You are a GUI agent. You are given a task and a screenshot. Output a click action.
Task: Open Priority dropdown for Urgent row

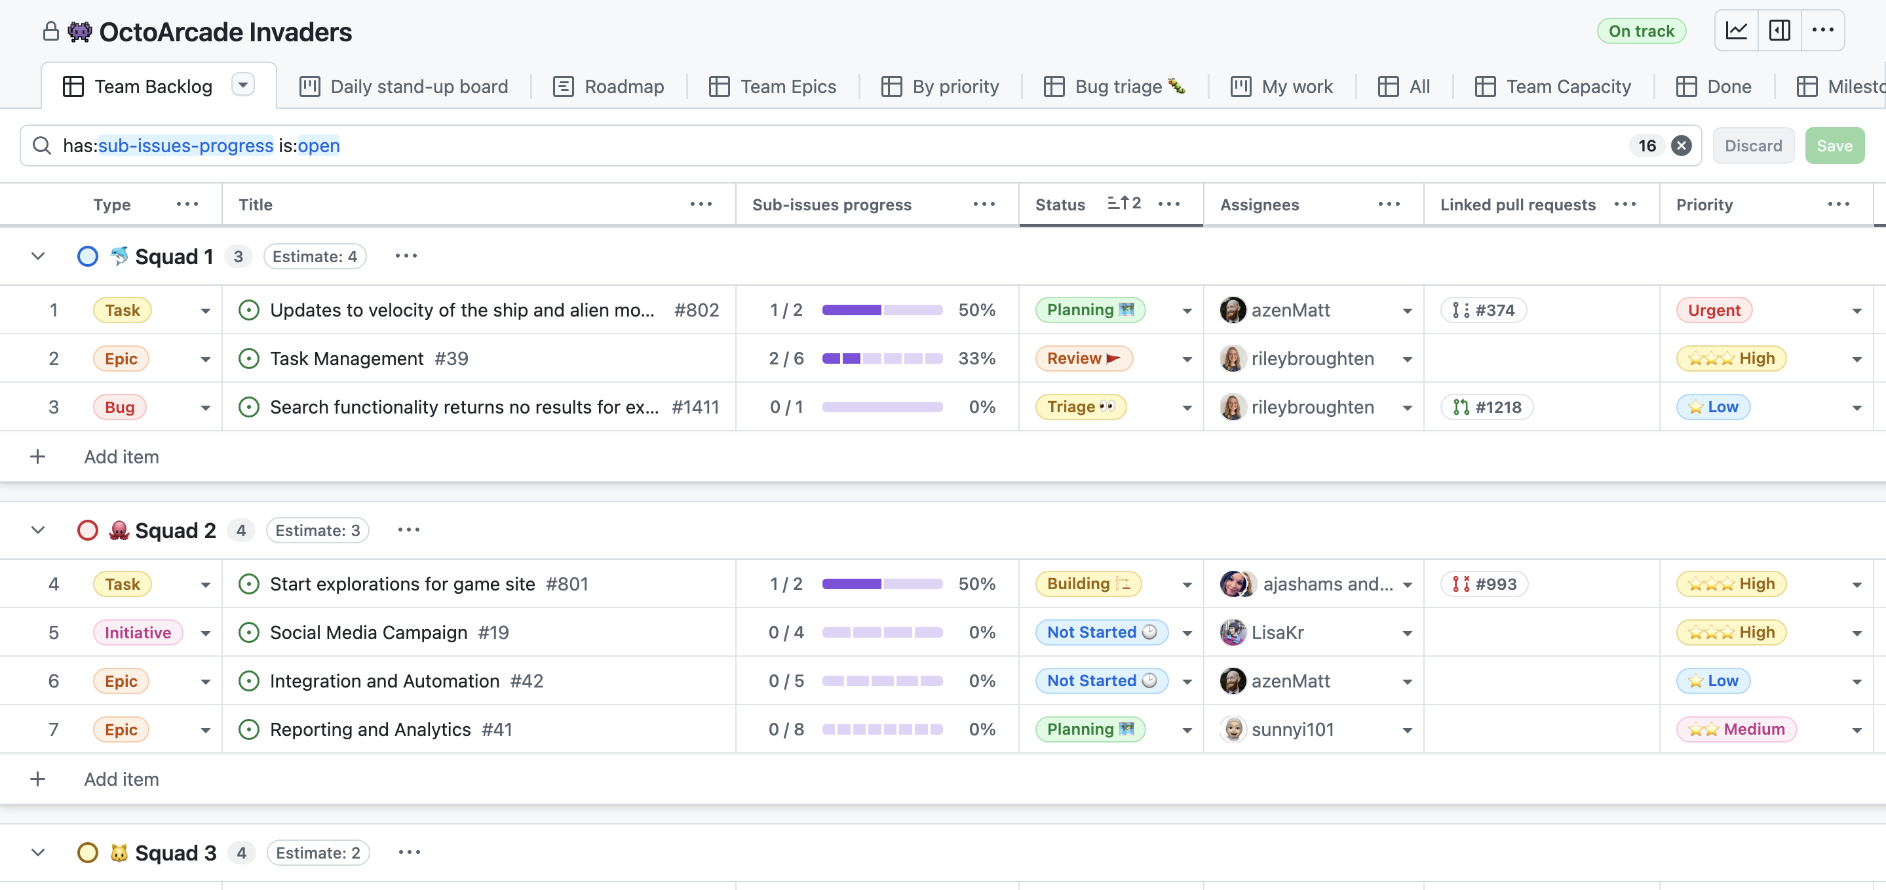tap(1856, 311)
